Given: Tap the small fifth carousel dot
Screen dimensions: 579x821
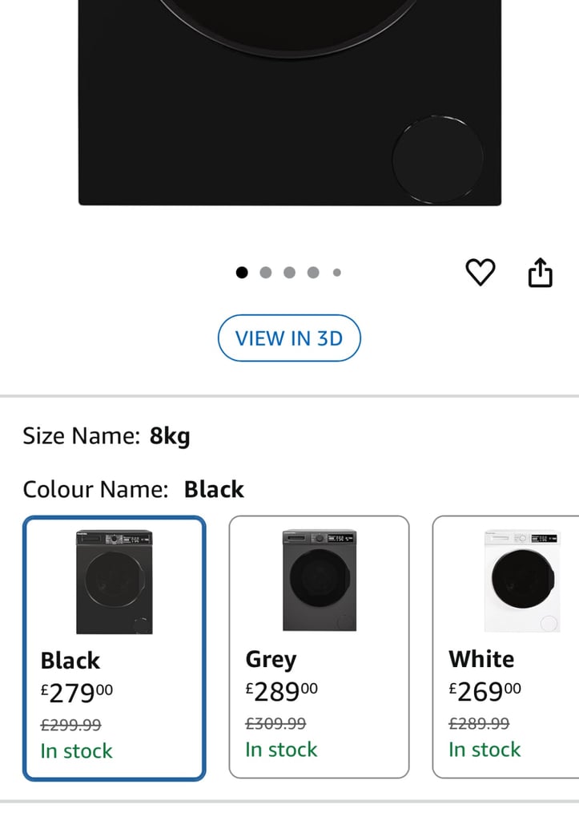Looking at the screenshot, I should coord(337,273).
